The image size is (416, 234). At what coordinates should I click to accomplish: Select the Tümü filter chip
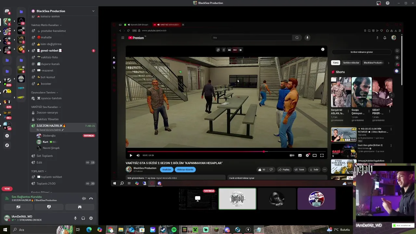coord(335,63)
